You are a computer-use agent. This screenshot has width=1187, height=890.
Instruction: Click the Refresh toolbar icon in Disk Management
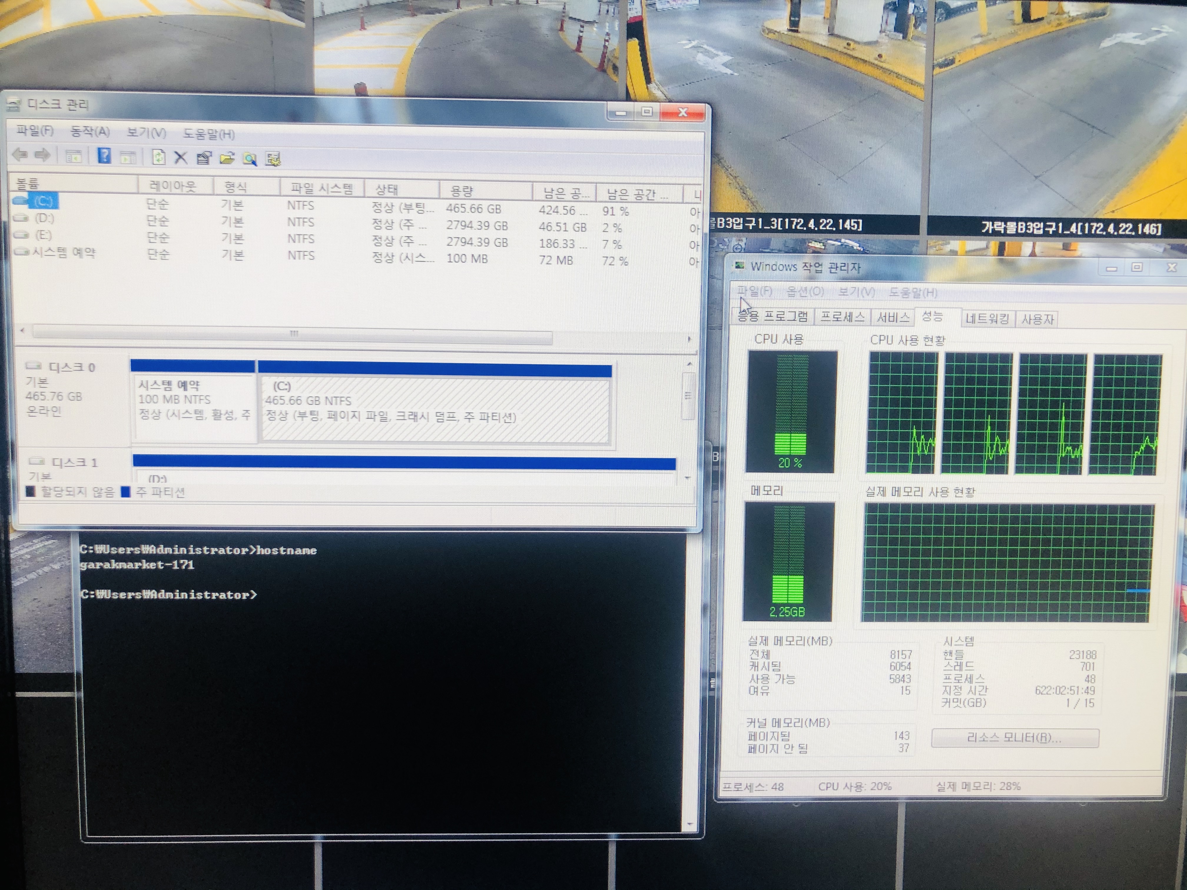click(x=159, y=157)
